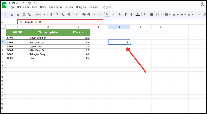The image size is (207, 114).
Task: Open version history clock icon
Action: pos(203,4)
